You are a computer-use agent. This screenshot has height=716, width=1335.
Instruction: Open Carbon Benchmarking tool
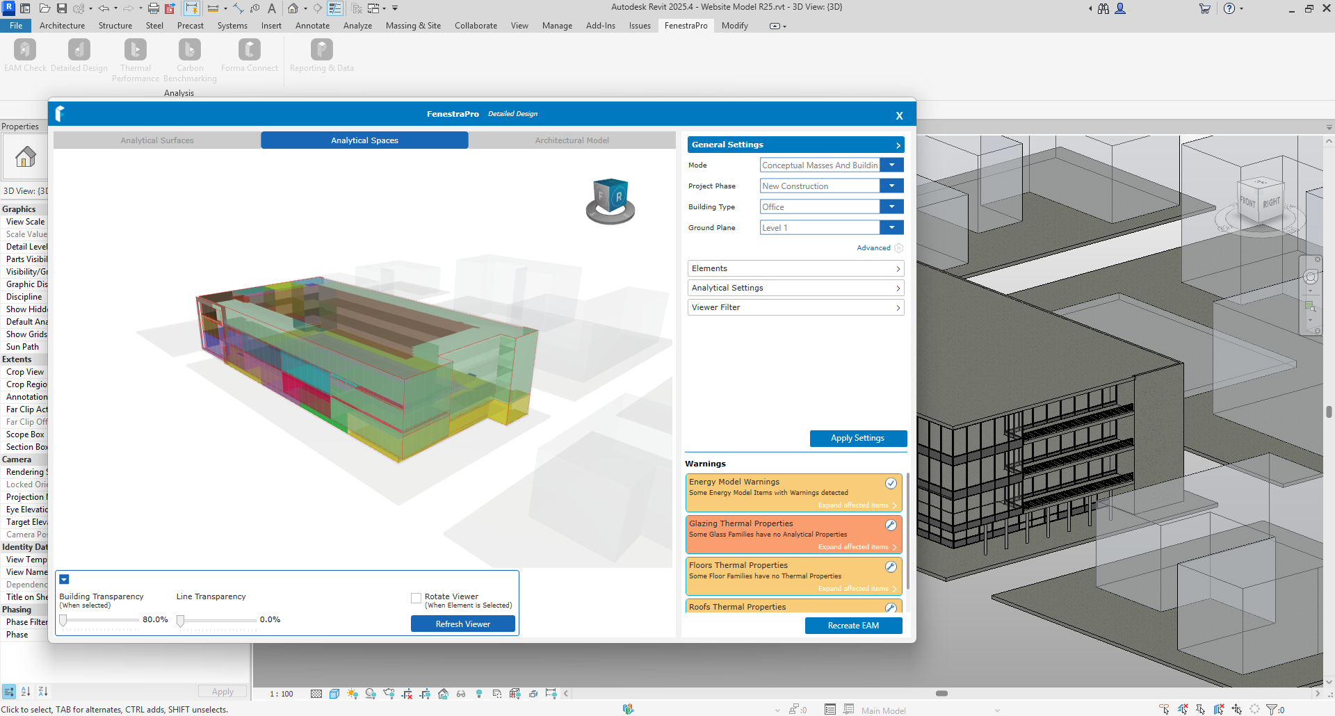click(190, 51)
